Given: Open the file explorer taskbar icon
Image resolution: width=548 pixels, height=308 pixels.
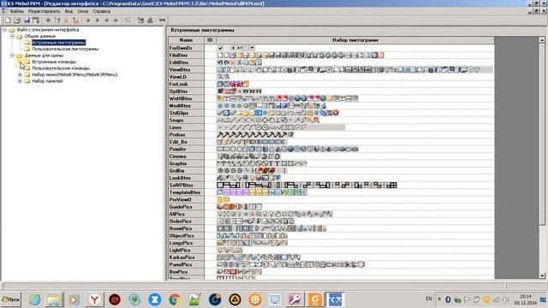Looking at the screenshot, I should tap(54, 299).
